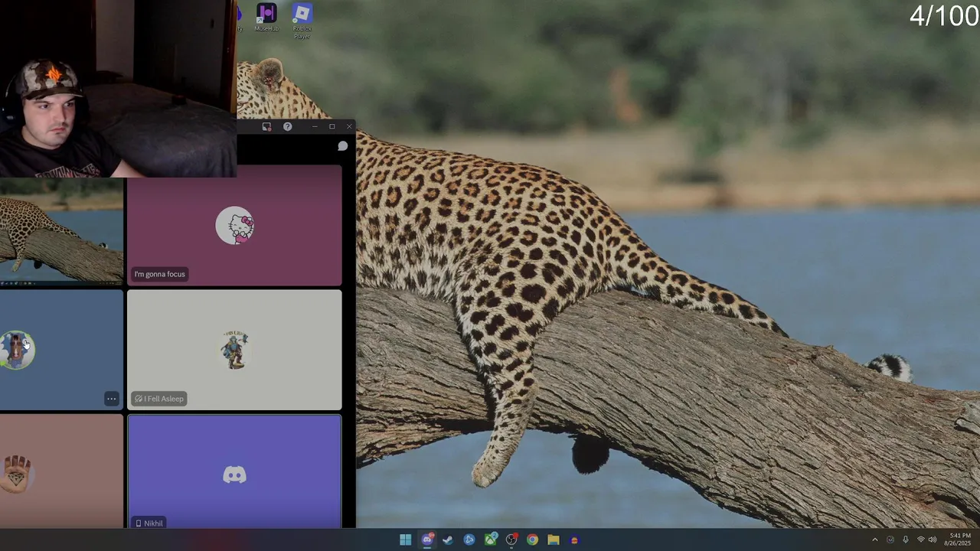Click the avatar above "I Fell Asleep"

[x=234, y=350]
